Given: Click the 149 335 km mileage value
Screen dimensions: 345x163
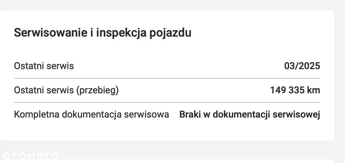Looking at the screenshot, I should tap(295, 90).
